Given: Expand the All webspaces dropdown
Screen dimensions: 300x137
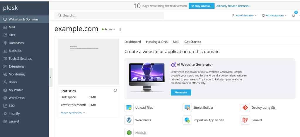Looking at the screenshot, I should point(274,15).
